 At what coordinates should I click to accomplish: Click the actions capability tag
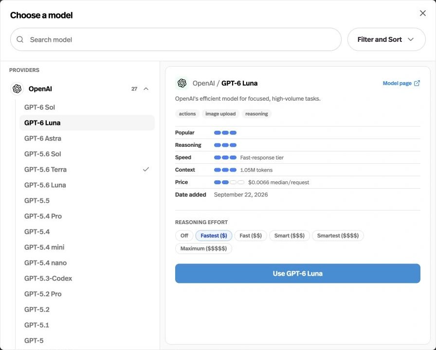point(187,114)
